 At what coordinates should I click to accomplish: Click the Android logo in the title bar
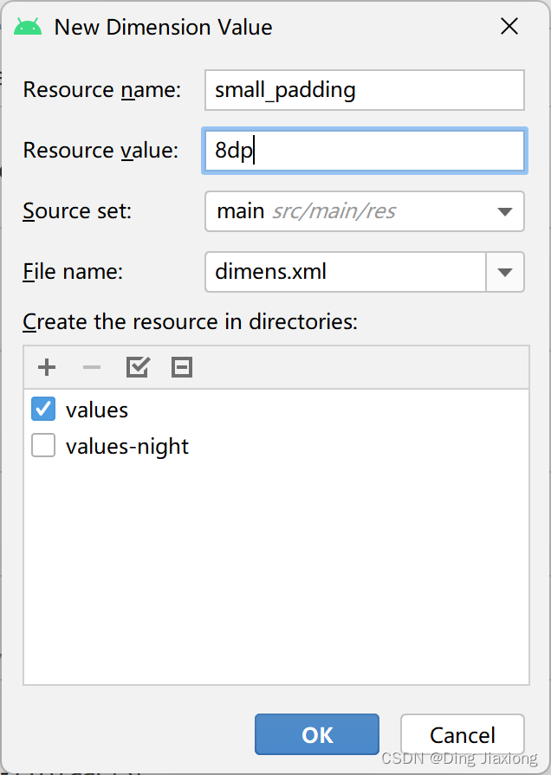[29, 27]
